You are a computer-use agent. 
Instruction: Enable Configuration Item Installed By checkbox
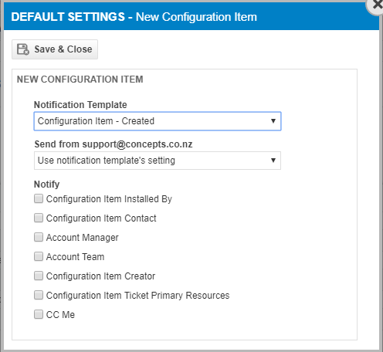(39, 198)
